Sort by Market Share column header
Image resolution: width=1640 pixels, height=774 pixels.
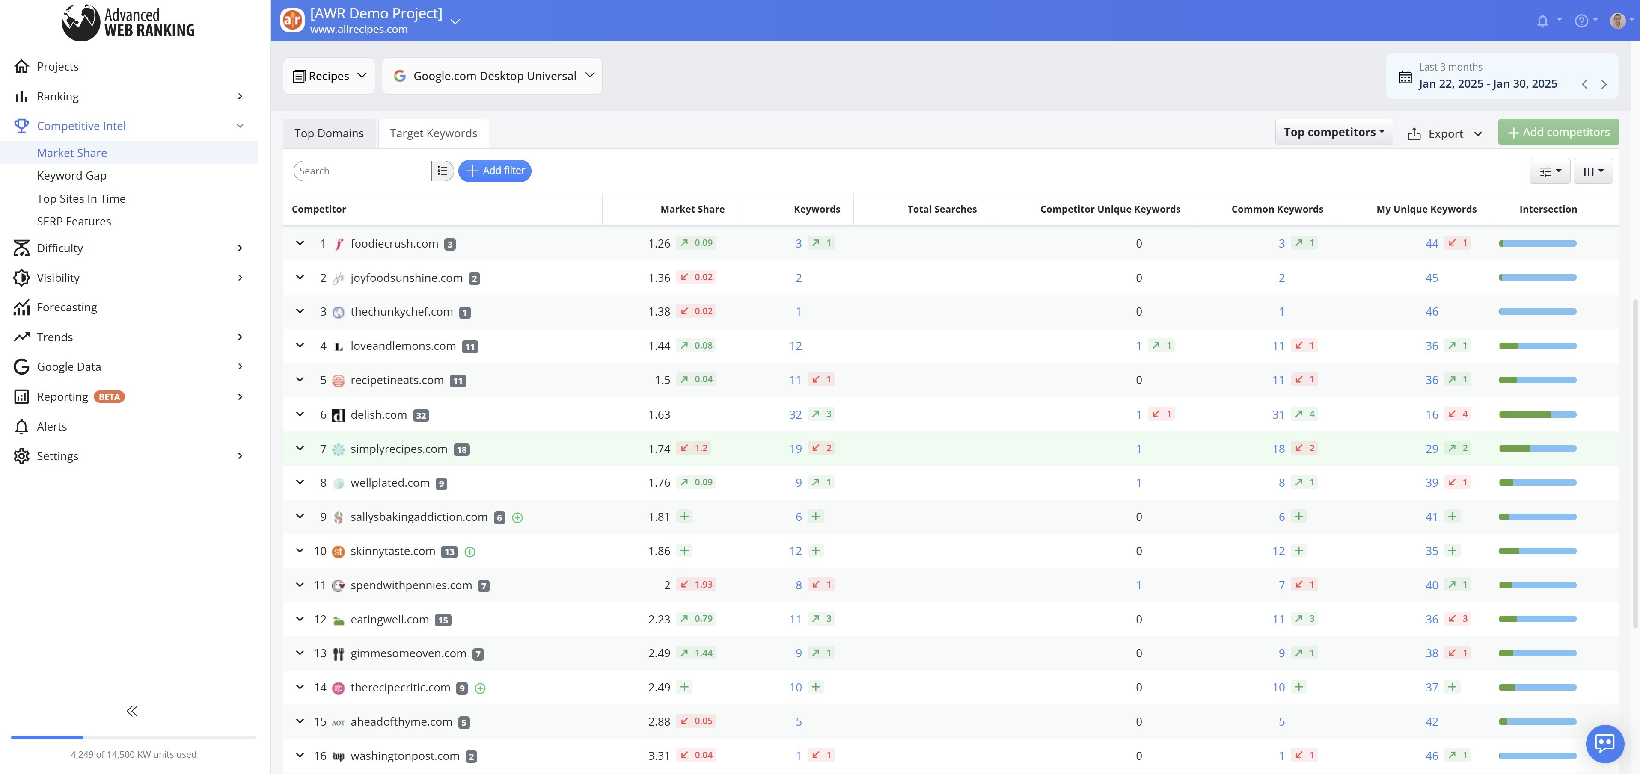point(692,209)
